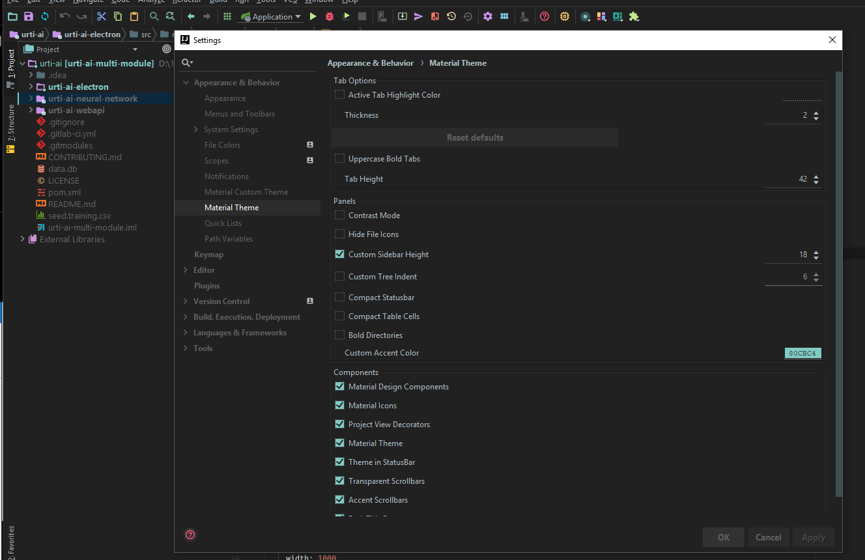Open the Custom Accent Color swatch 80CBC4
This screenshot has height=560, width=865.
(802, 352)
